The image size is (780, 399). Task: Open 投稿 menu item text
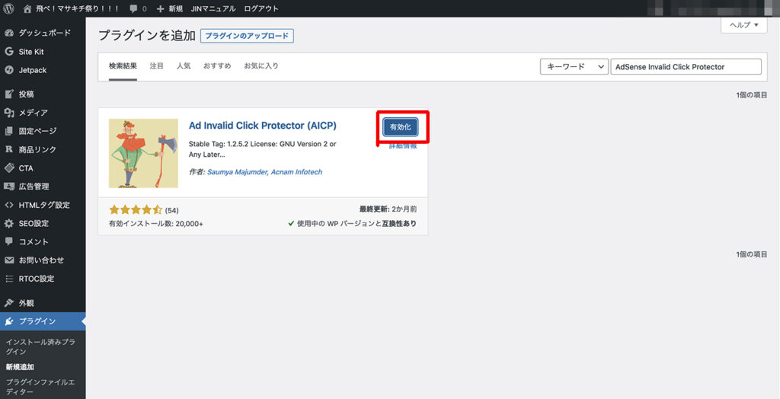point(27,94)
